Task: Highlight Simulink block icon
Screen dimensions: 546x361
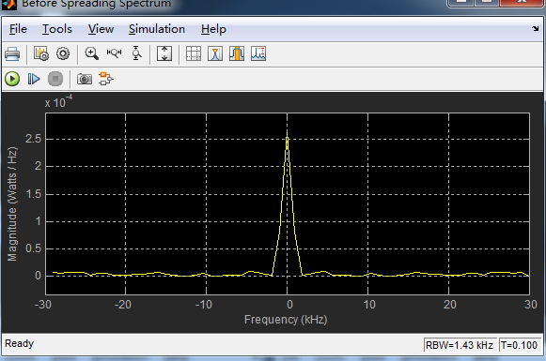Action: [x=106, y=79]
